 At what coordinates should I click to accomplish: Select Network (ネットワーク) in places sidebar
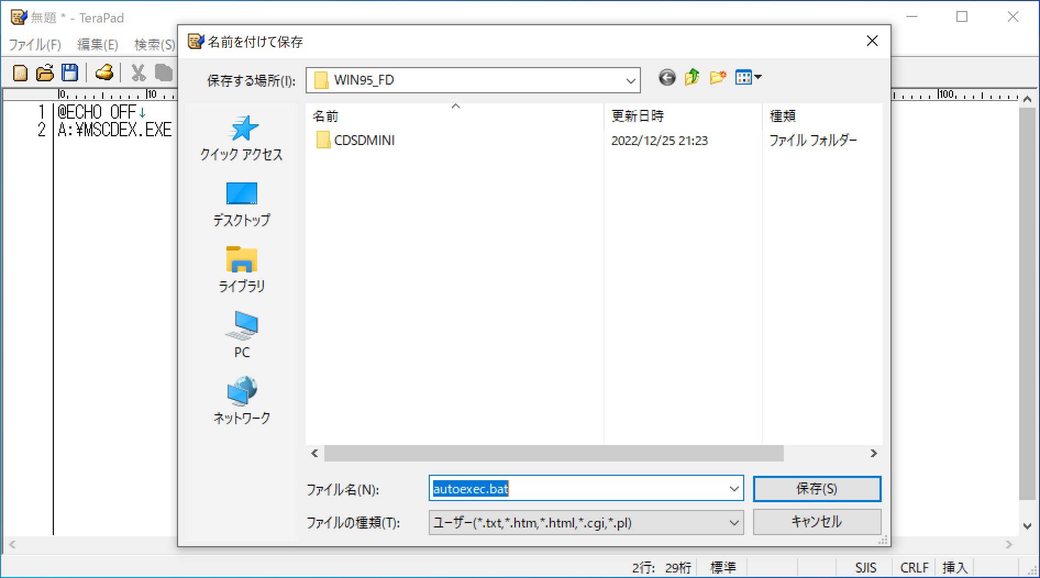coord(242,401)
